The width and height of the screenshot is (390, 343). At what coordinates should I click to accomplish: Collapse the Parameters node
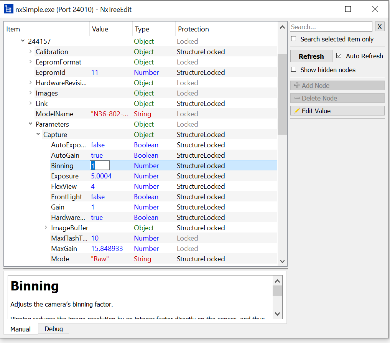click(x=31, y=124)
